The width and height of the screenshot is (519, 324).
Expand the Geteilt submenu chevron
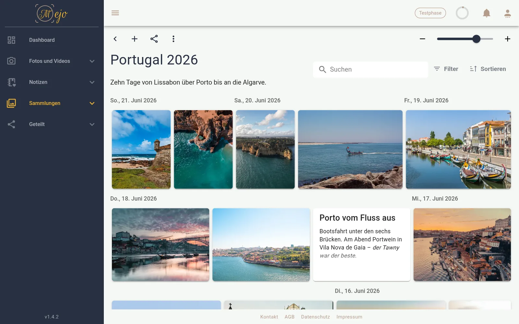click(x=92, y=124)
